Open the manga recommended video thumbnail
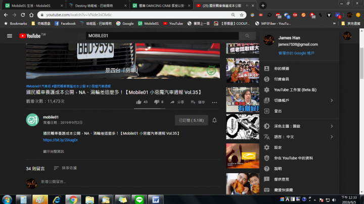This screenshot has height=204, width=364. 243,127
